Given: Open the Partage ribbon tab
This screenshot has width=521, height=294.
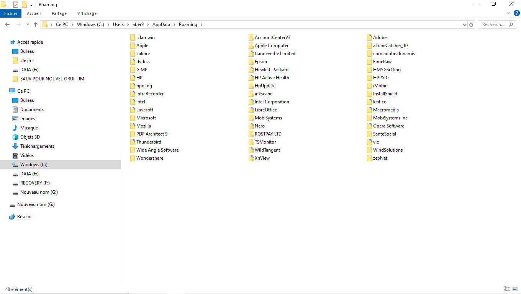Looking at the screenshot, I should (x=59, y=13).
